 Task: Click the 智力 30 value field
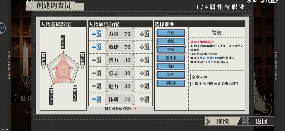120,60
